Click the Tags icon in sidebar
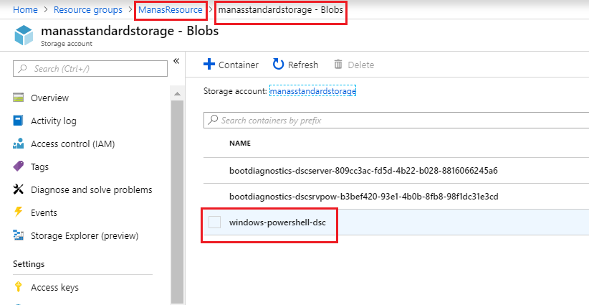The image size is (589, 305). point(19,166)
